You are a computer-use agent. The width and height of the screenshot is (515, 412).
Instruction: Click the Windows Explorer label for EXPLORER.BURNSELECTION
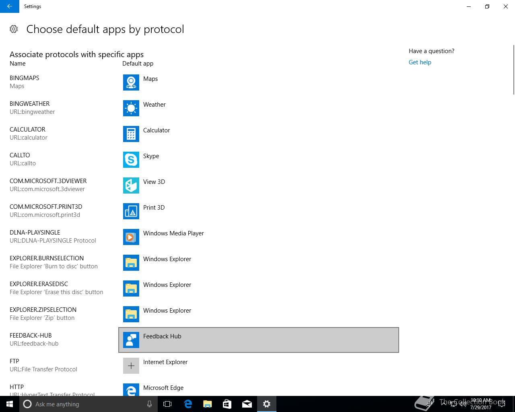point(167,259)
